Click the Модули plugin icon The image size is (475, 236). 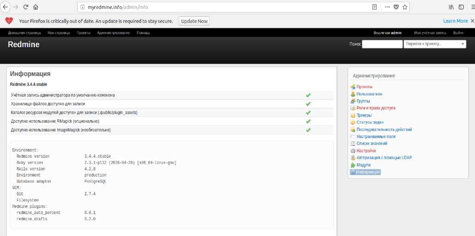[x=353, y=165]
